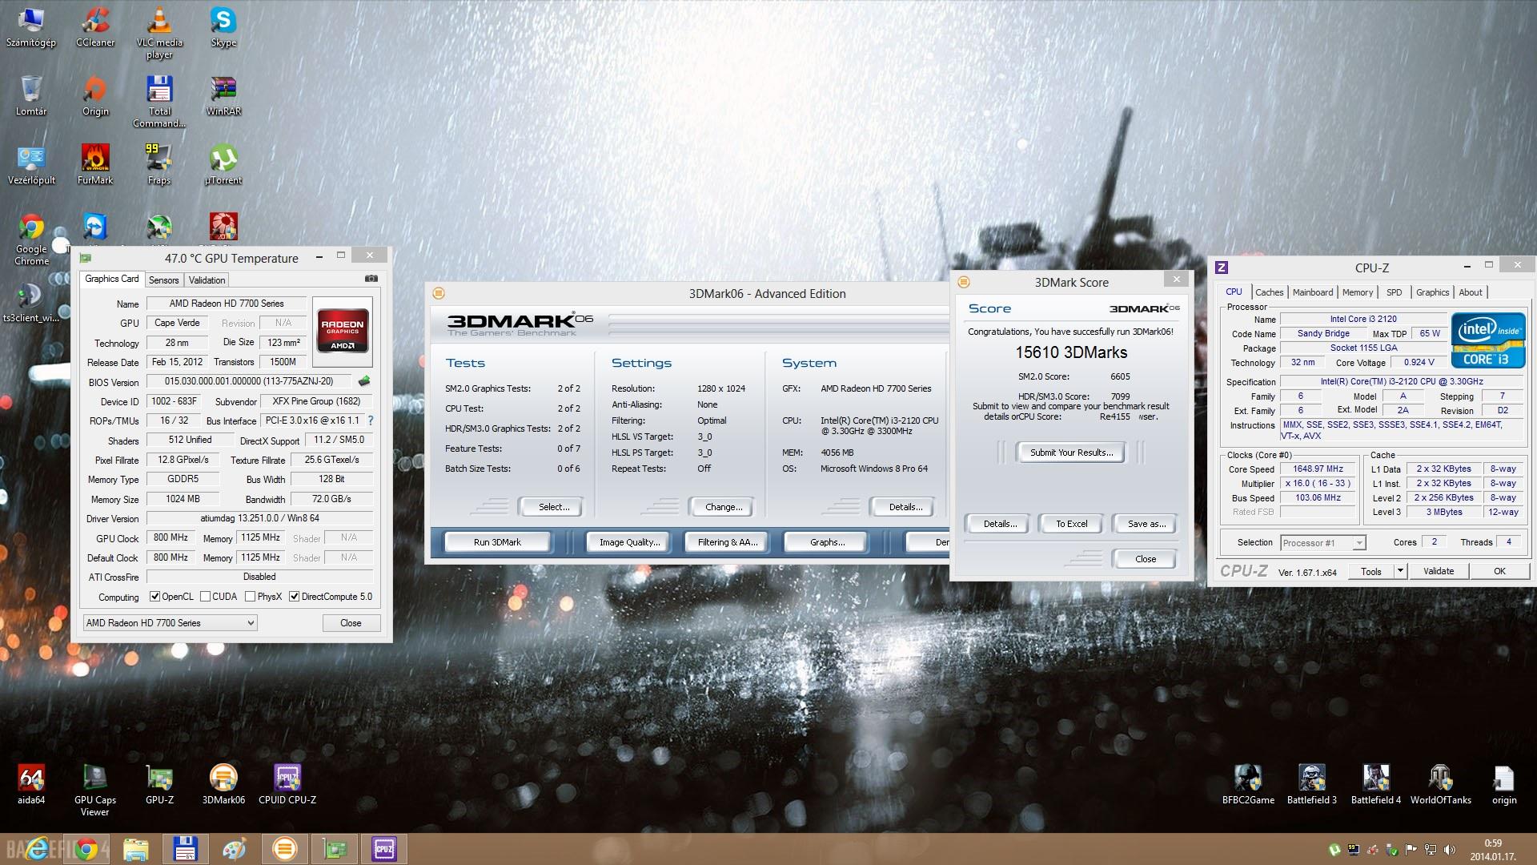Open GPU-Z desktop shortcut
This screenshot has height=865, width=1537.
(x=159, y=783)
